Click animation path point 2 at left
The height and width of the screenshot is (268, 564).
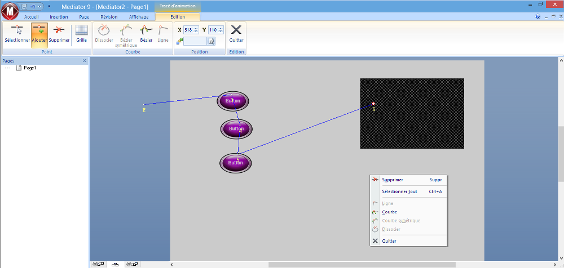pos(144,105)
